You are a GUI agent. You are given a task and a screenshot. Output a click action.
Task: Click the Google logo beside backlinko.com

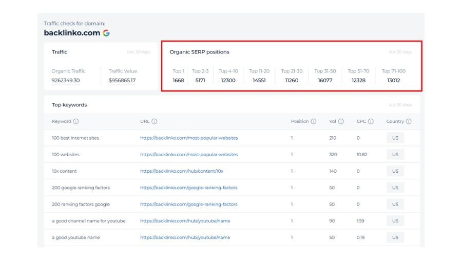106,33
